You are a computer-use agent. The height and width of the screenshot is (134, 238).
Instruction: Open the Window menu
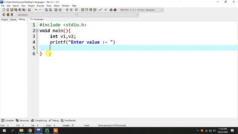[65, 6]
